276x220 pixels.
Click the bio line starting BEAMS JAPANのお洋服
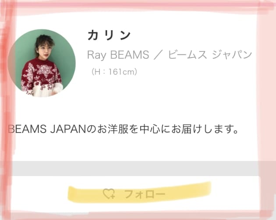[x=123, y=129]
